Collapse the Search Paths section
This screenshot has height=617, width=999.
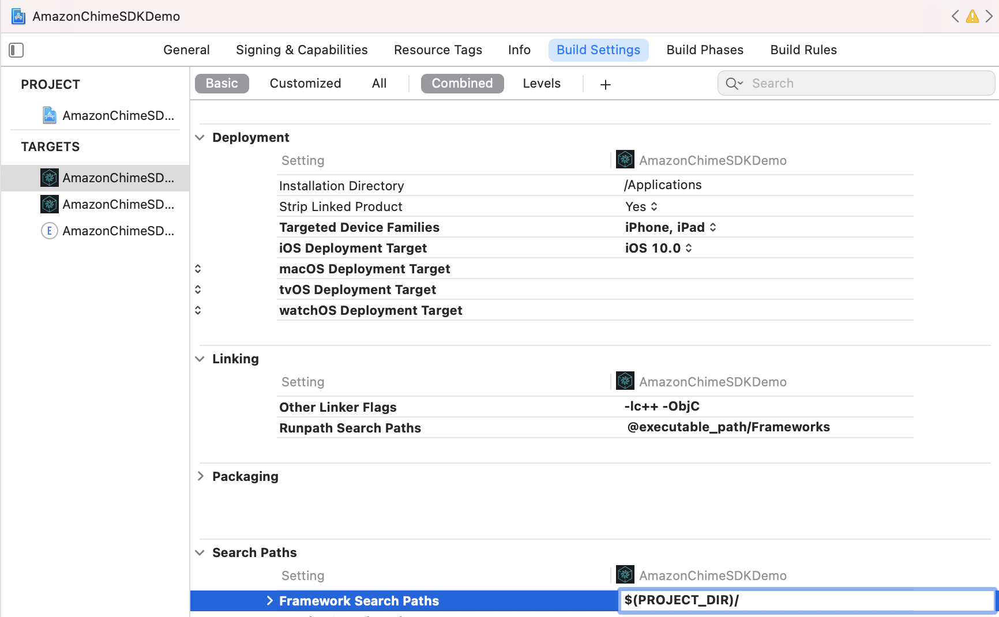pyautogui.click(x=200, y=553)
